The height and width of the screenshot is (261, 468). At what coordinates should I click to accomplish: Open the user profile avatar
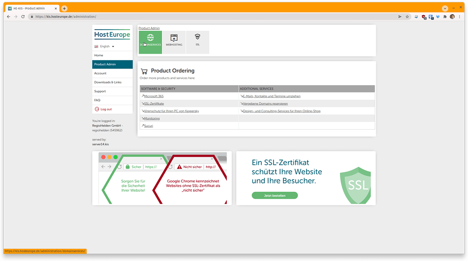452,17
